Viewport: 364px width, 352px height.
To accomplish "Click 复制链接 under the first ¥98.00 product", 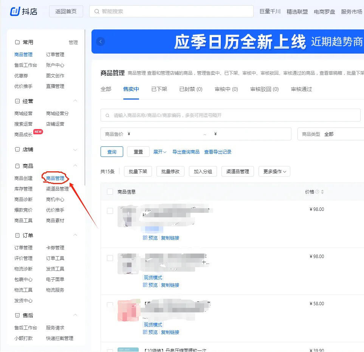I will coord(170,238).
